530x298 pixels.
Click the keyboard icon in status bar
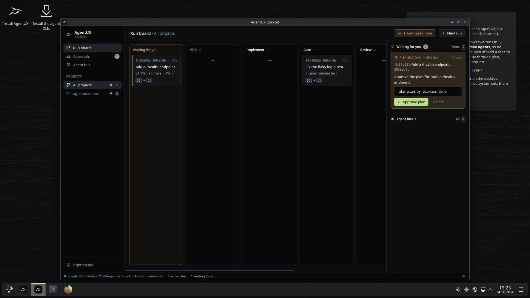coord(464,276)
